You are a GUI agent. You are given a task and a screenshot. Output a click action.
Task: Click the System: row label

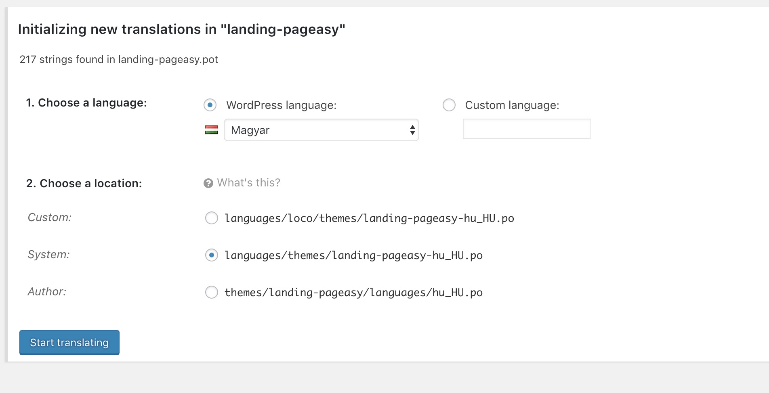(48, 255)
